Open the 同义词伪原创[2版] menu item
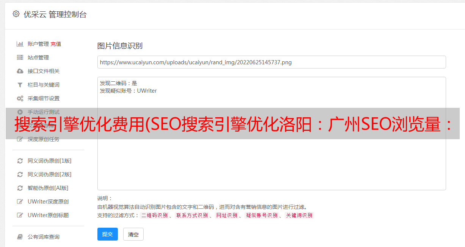 click(49, 174)
